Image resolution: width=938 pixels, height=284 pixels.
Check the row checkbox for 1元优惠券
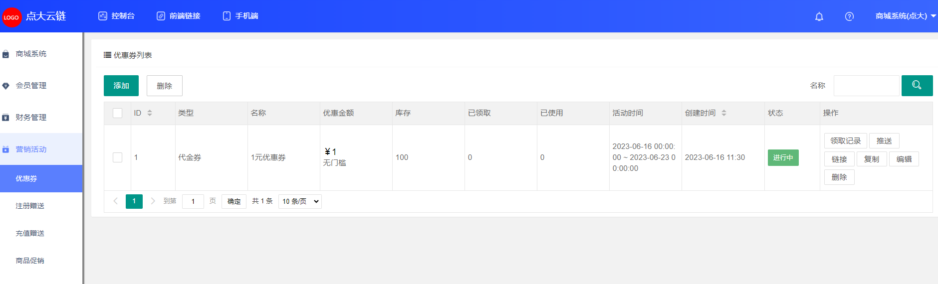[118, 157]
